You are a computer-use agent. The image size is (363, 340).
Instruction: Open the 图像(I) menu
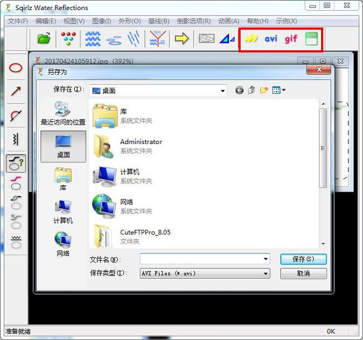[x=102, y=21]
